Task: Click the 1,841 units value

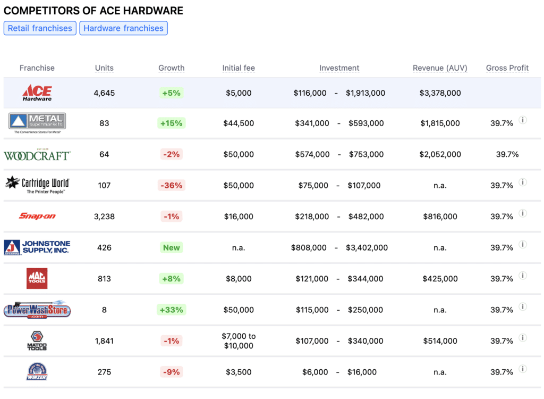Action: click(x=104, y=341)
